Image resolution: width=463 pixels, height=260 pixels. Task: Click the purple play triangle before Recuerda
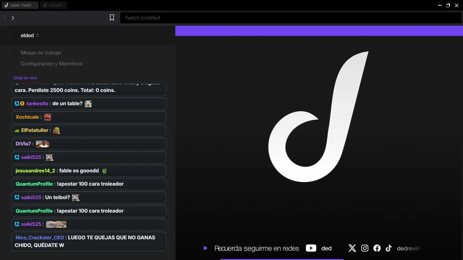pyautogui.click(x=205, y=248)
